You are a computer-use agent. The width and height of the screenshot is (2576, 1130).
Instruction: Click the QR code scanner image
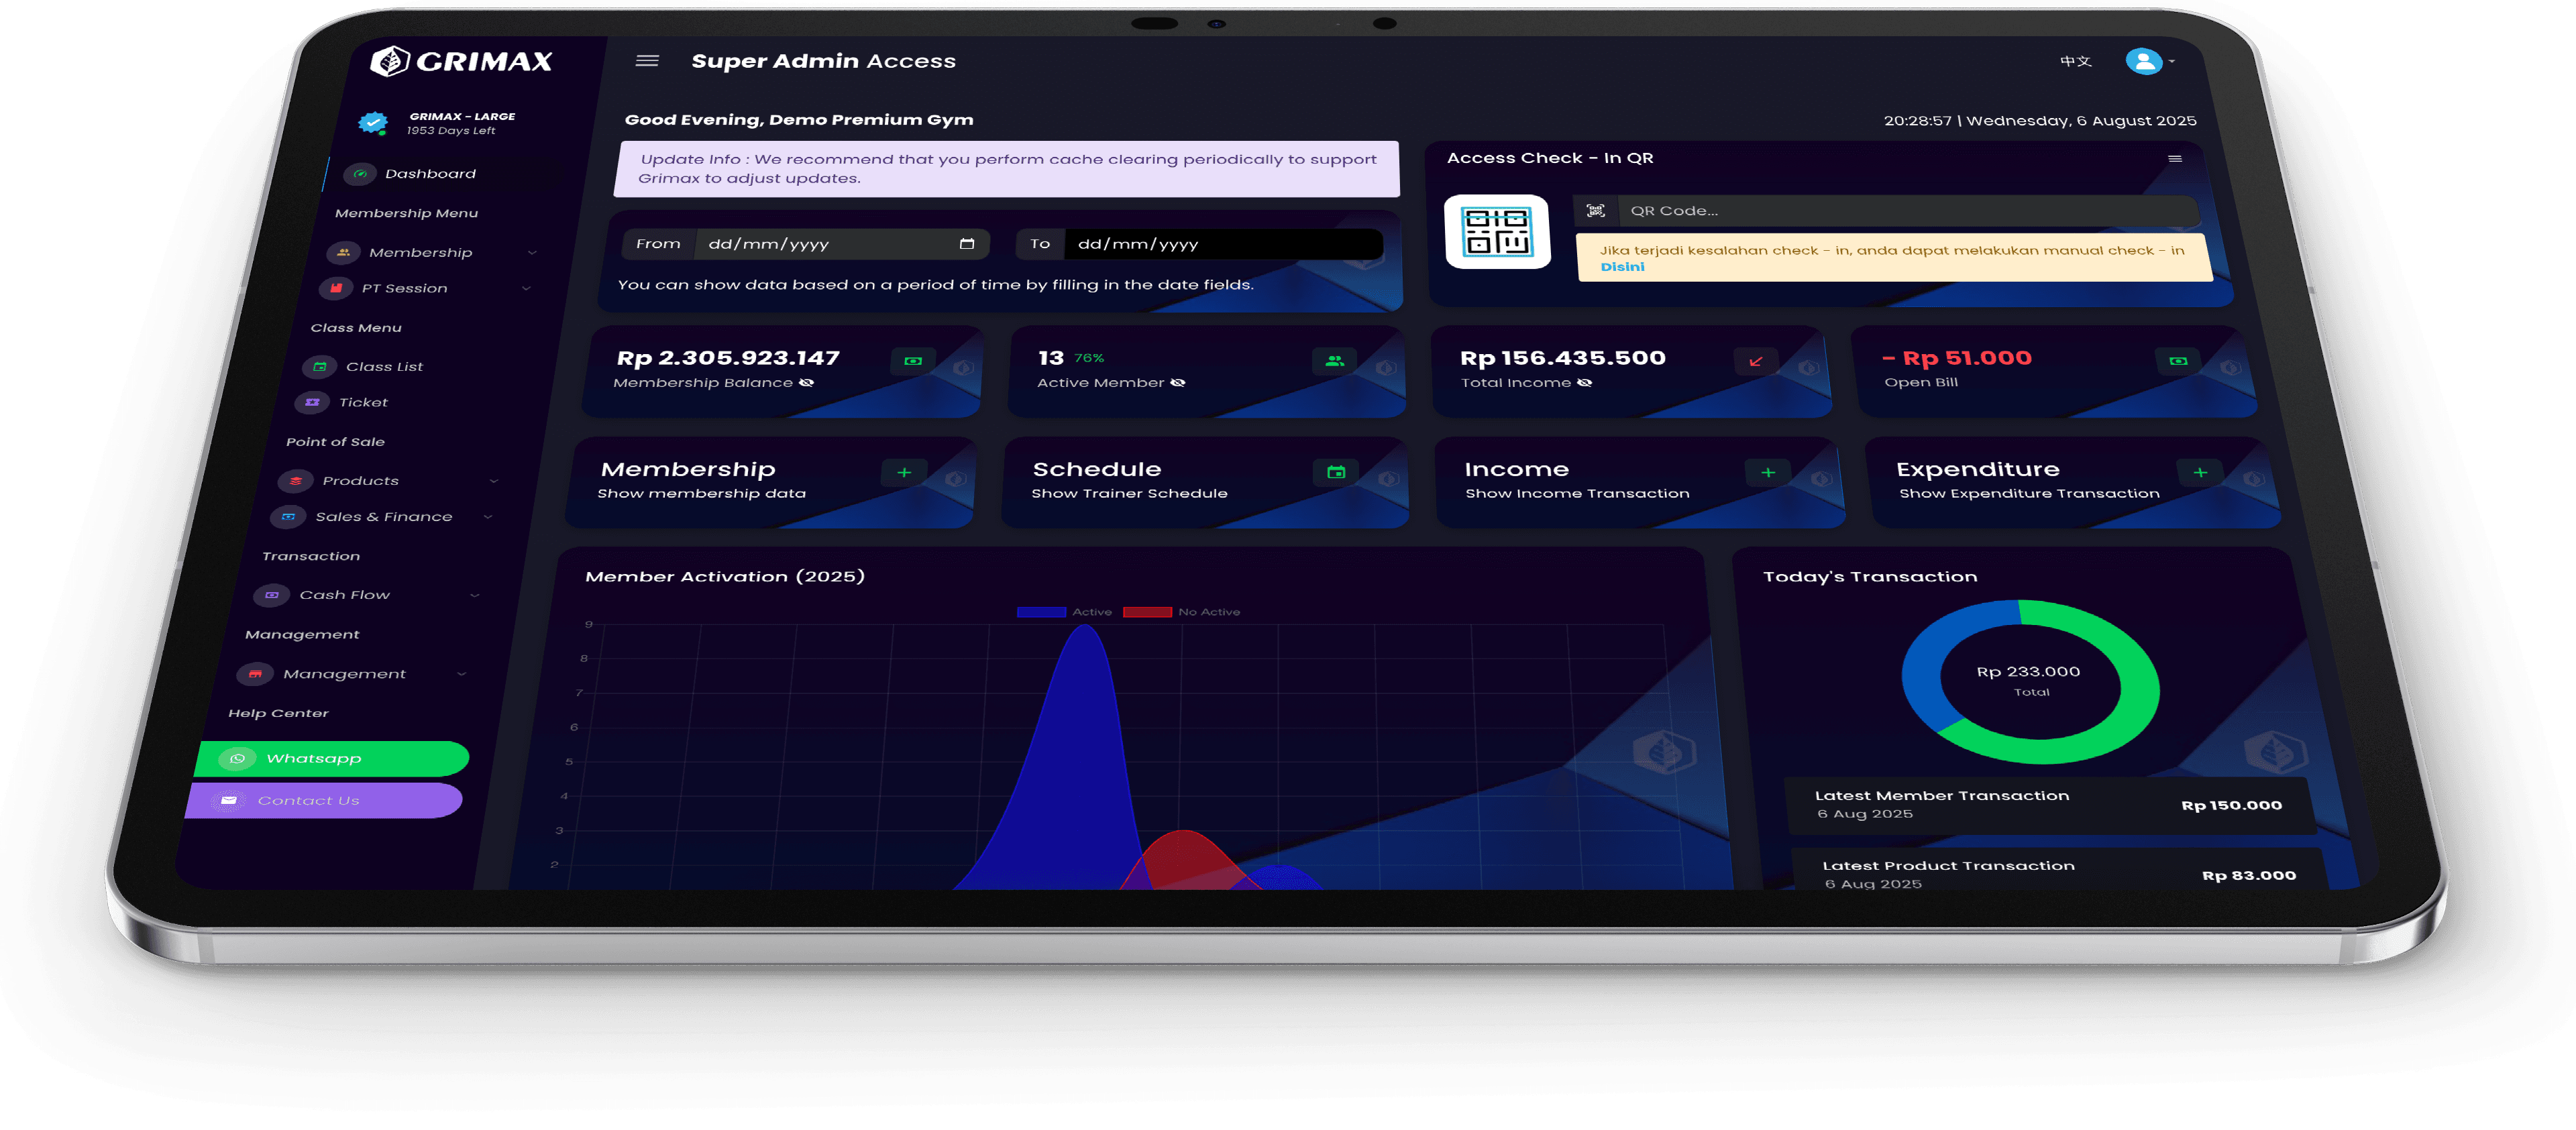click(1497, 232)
